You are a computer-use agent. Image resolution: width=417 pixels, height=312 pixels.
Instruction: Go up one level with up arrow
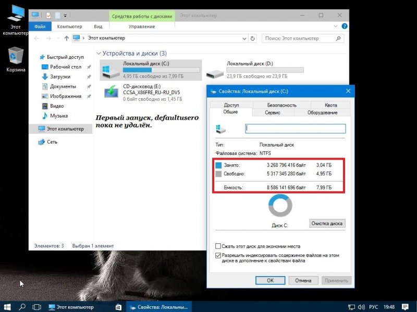pos(67,38)
